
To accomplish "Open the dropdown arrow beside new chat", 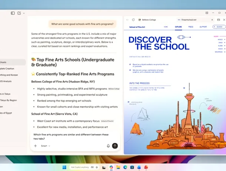I will click(x=24, y=13).
